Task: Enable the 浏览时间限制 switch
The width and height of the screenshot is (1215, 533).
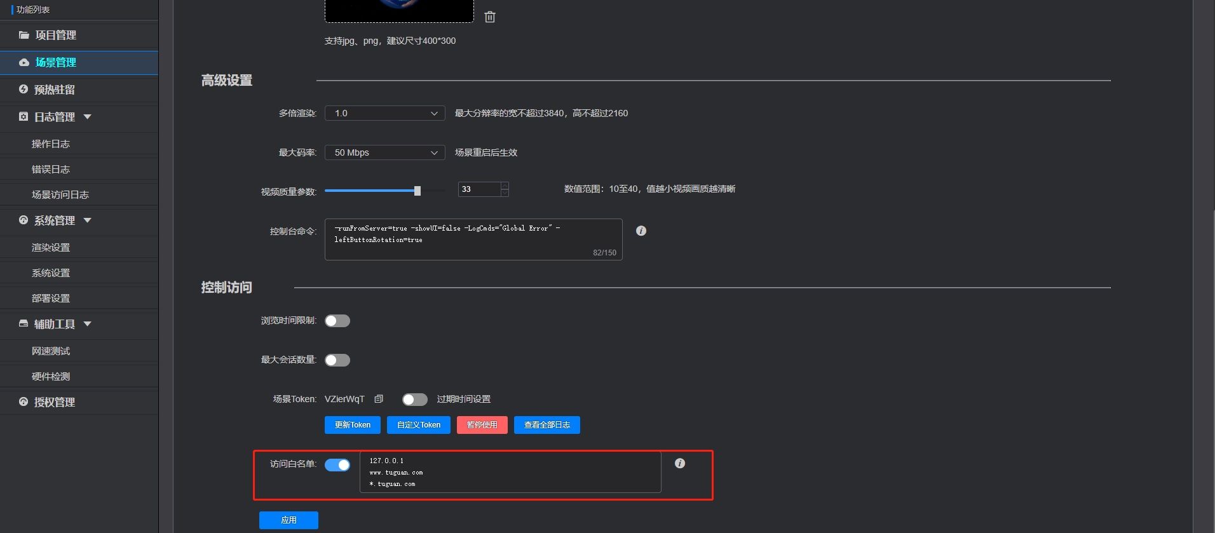Action: [337, 321]
